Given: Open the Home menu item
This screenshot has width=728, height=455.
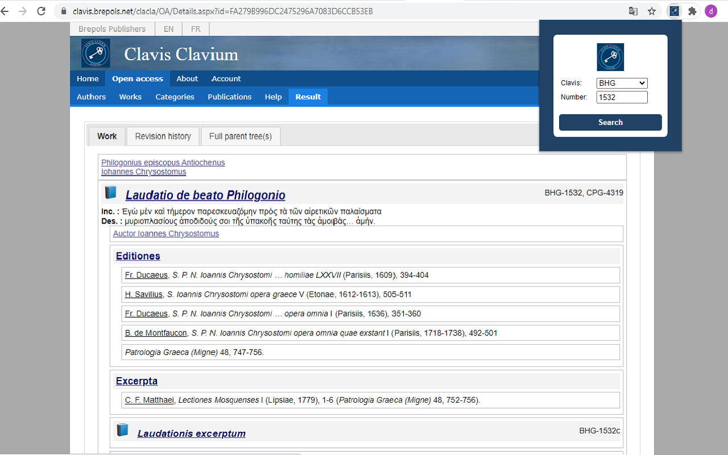Looking at the screenshot, I should tap(88, 78).
